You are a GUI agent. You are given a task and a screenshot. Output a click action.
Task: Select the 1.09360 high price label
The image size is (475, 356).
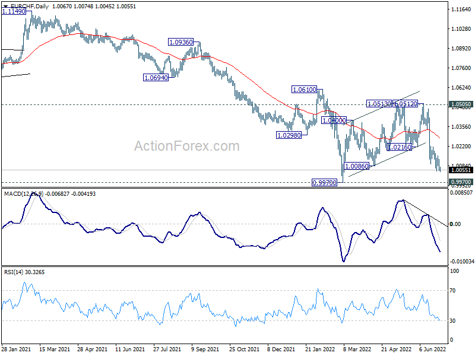coord(181,42)
